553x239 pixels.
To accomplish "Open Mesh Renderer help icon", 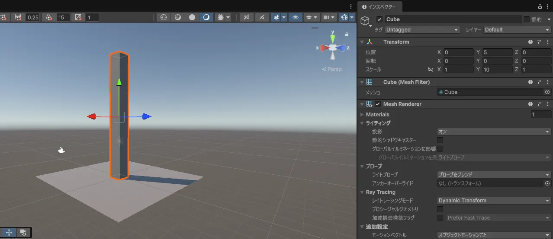I will coord(530,104).
